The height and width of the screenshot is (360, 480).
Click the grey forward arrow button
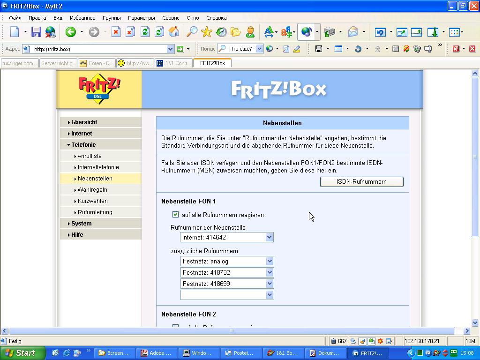pyautogui.click(x=94, y=32)
